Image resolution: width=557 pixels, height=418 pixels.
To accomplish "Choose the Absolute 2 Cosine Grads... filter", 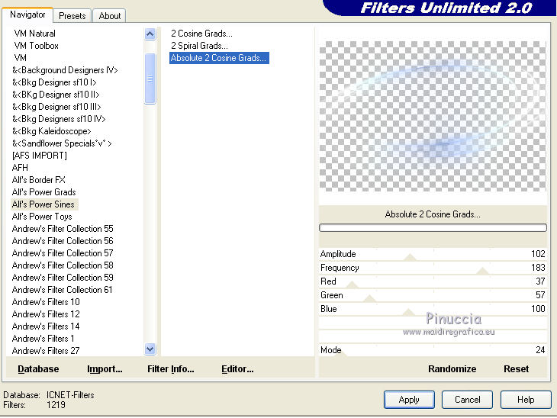I will pyautogui.click(x=219, y=58).
